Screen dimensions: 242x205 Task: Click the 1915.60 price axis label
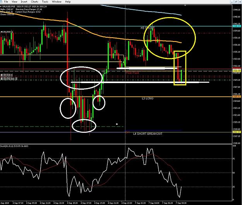point(237,143)
